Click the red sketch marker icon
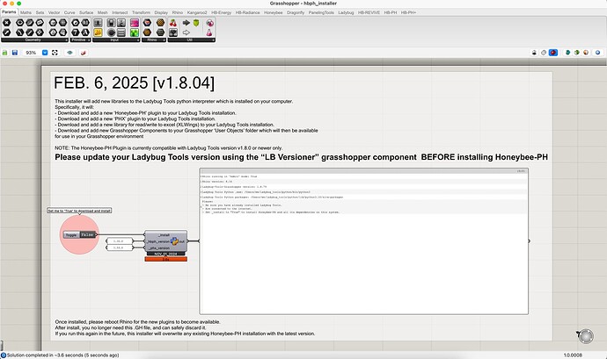This screenshot has height=359, width=607. pyautogui.click(x=84, y=53)
